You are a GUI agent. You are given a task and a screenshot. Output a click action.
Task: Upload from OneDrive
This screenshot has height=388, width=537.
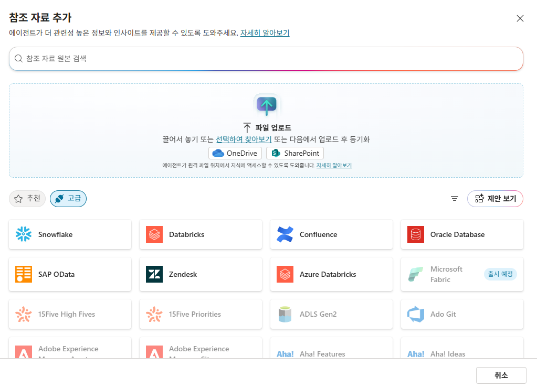coord(235,153)
